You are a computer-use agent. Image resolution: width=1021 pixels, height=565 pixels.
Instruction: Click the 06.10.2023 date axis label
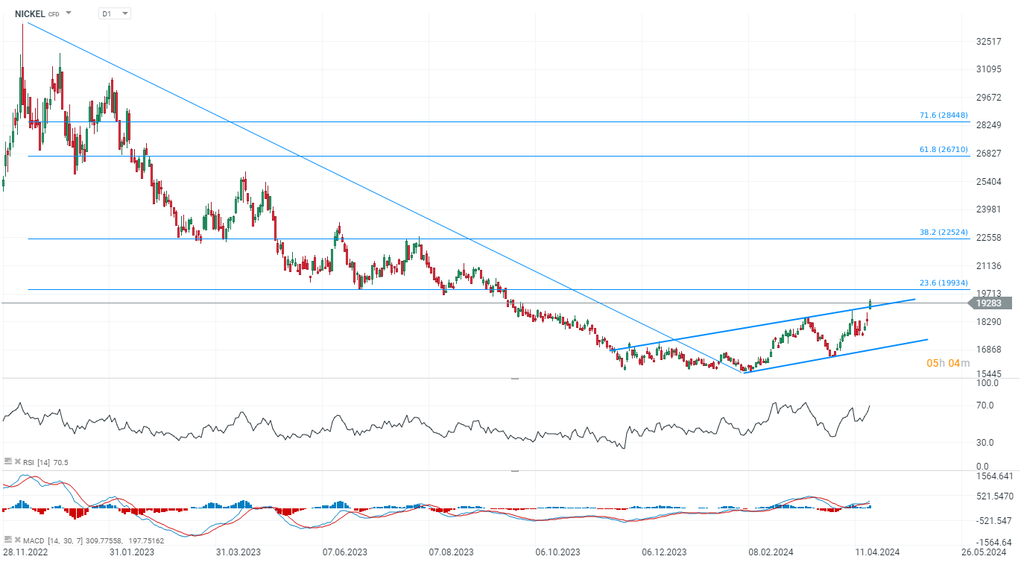(558, 552)
